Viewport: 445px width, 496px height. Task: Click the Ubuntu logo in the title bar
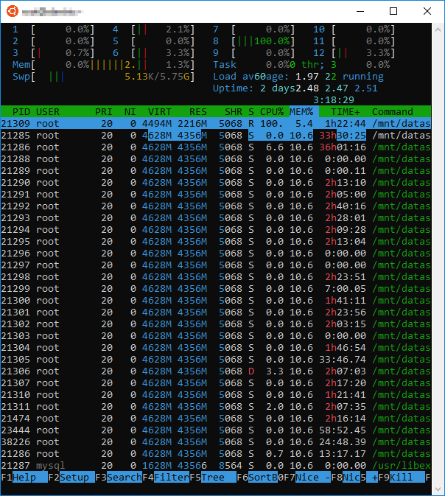pos(13,11)
